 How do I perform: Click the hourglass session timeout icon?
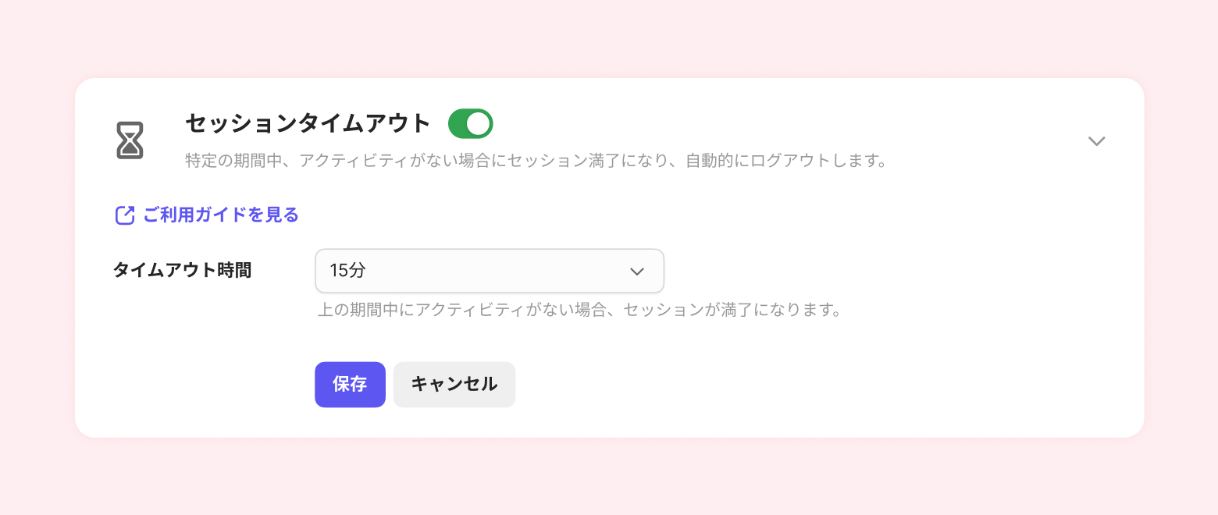[130, 140]
